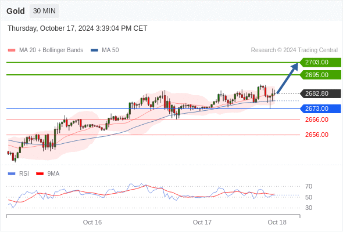Click the 2666.00 support price label
343x232 pixels.
coord(317,119)
